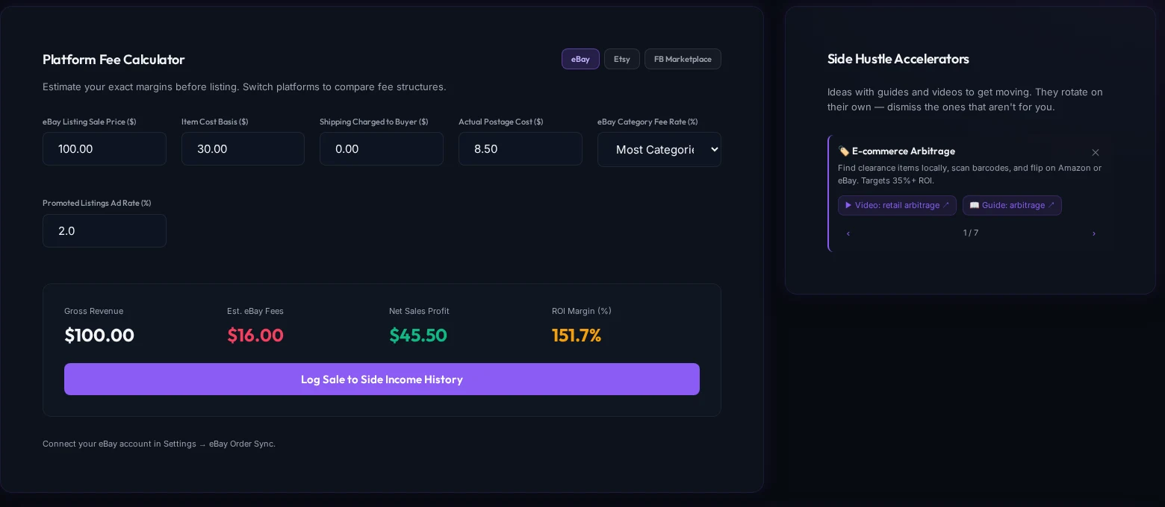This screenshot has height=507, width=1165.
Task: Open the retail arbitrage video link
Action: (897, 205)
